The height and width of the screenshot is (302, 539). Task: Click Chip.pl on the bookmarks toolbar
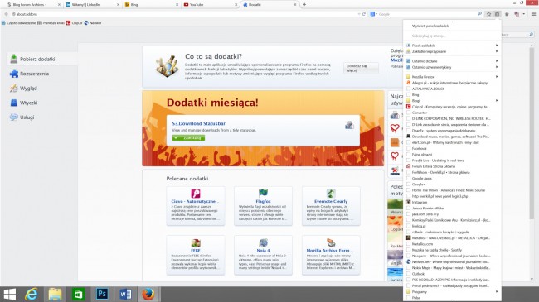(74, 23)
